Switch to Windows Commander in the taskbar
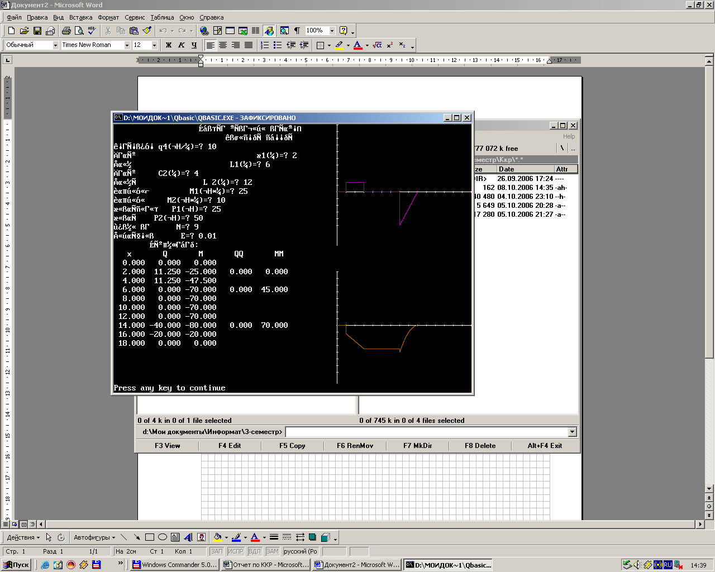The width and height of the screenshot is (715, 572). (174, 565)
